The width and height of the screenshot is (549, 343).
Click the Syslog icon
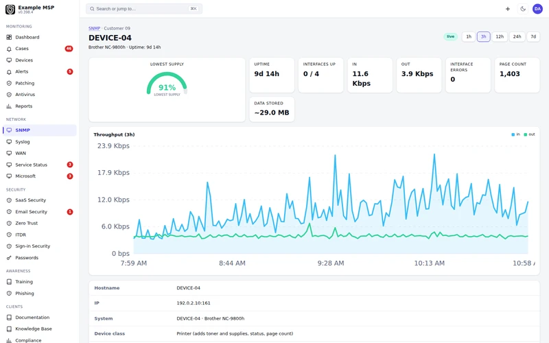(9, 142)
